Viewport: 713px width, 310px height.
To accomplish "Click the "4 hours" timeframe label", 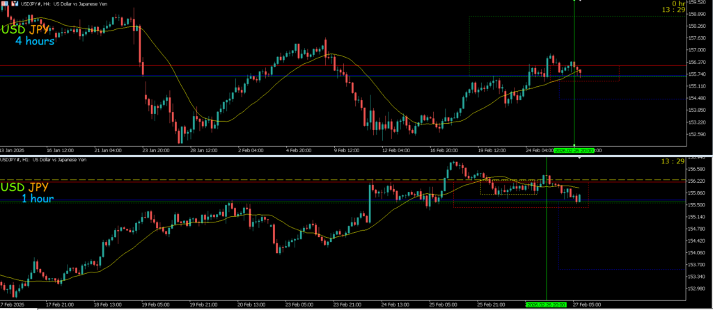I will [x=35, y=41].
